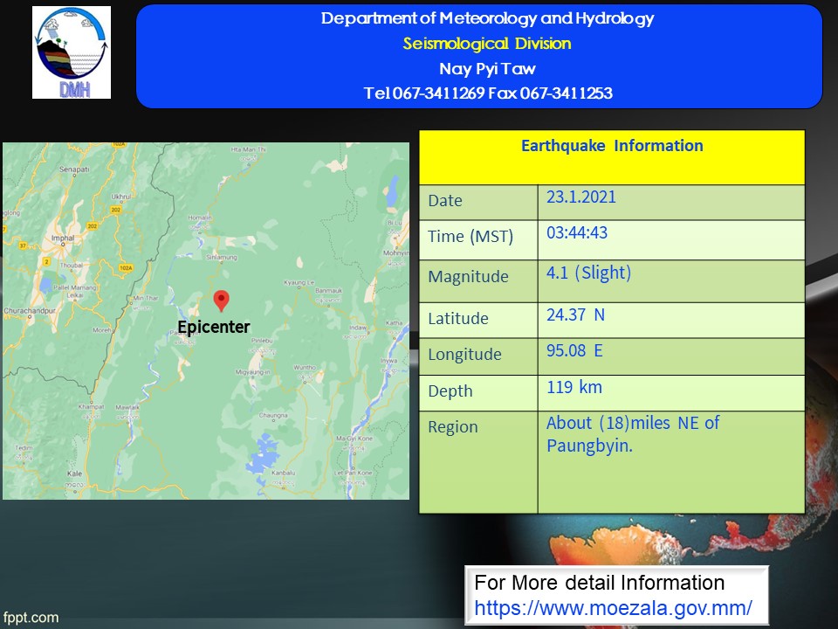Click 'Thoubal' on the map
838x629 pixels.
tap(72, 265)
